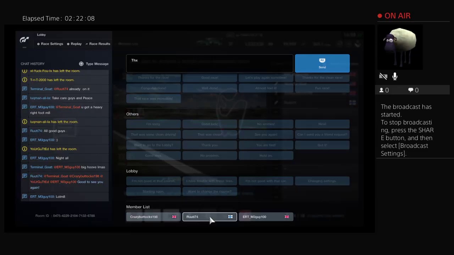Select the 'Thanks for the race!' preset message
This screenshot has height=255, width=454.
tap(153, 78)
